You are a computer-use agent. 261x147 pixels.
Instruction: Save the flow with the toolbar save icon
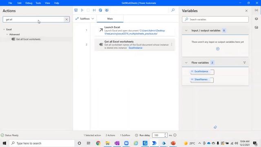[x=76, y=10]
